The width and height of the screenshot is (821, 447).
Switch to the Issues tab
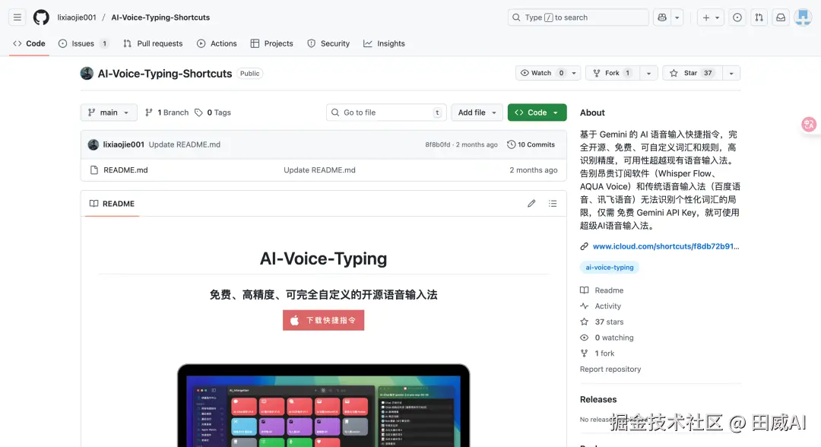84,43
